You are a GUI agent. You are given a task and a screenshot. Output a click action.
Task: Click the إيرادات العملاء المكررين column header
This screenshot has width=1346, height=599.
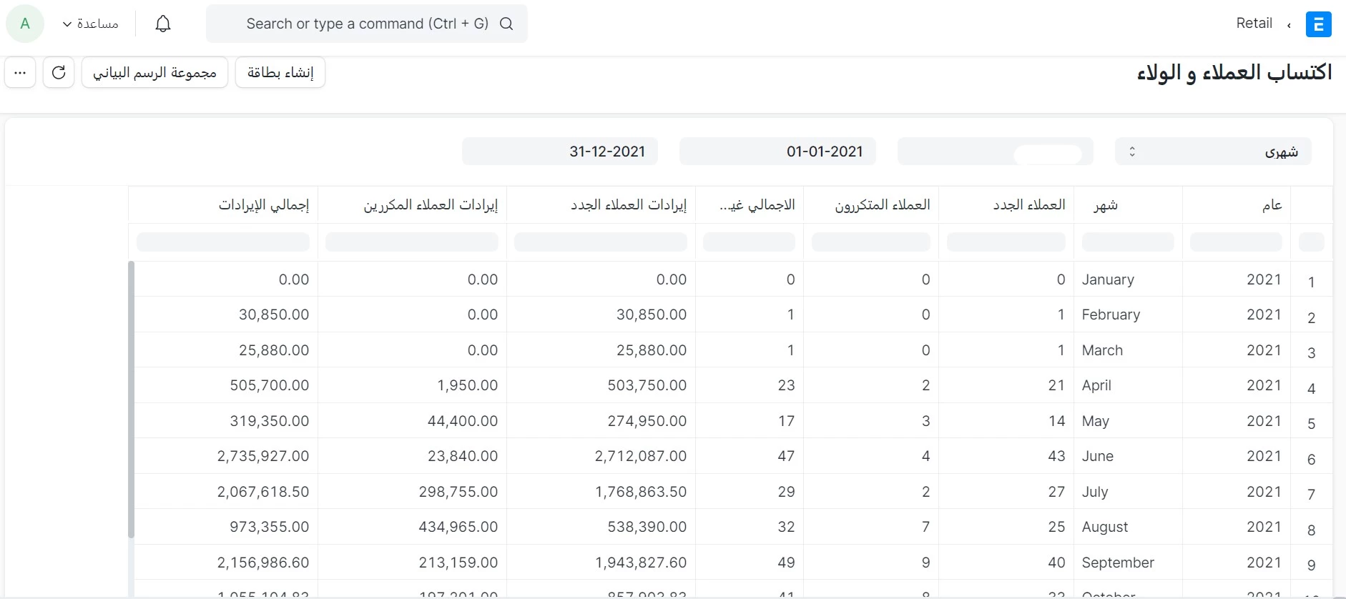click(x=412, y=205)
